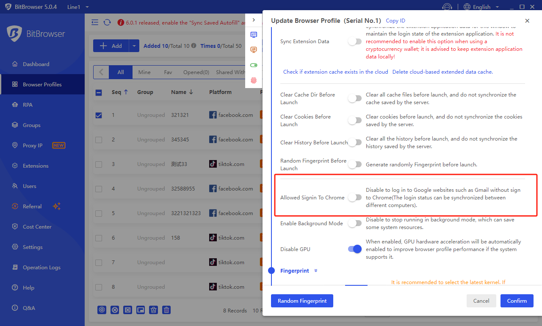
Task: Turn off the Disable GPU switch
Action: tap(355, 249)
